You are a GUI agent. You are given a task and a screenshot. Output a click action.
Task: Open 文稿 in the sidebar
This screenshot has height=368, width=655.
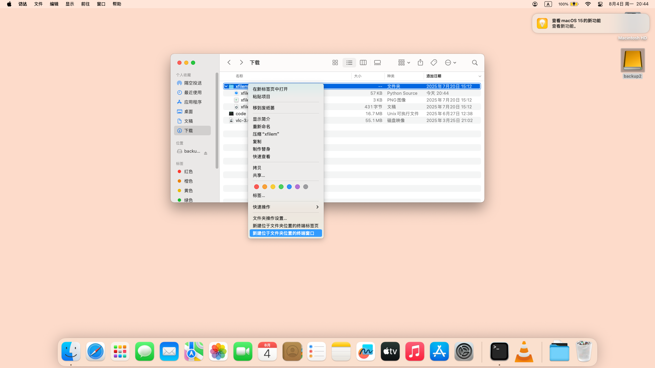tap(188, 121)
